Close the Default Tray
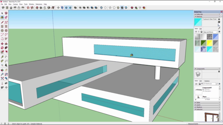The image size is (223, 125). coord(222,12)
